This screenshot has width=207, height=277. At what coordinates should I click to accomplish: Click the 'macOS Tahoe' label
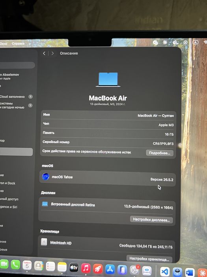pos(62,177)
